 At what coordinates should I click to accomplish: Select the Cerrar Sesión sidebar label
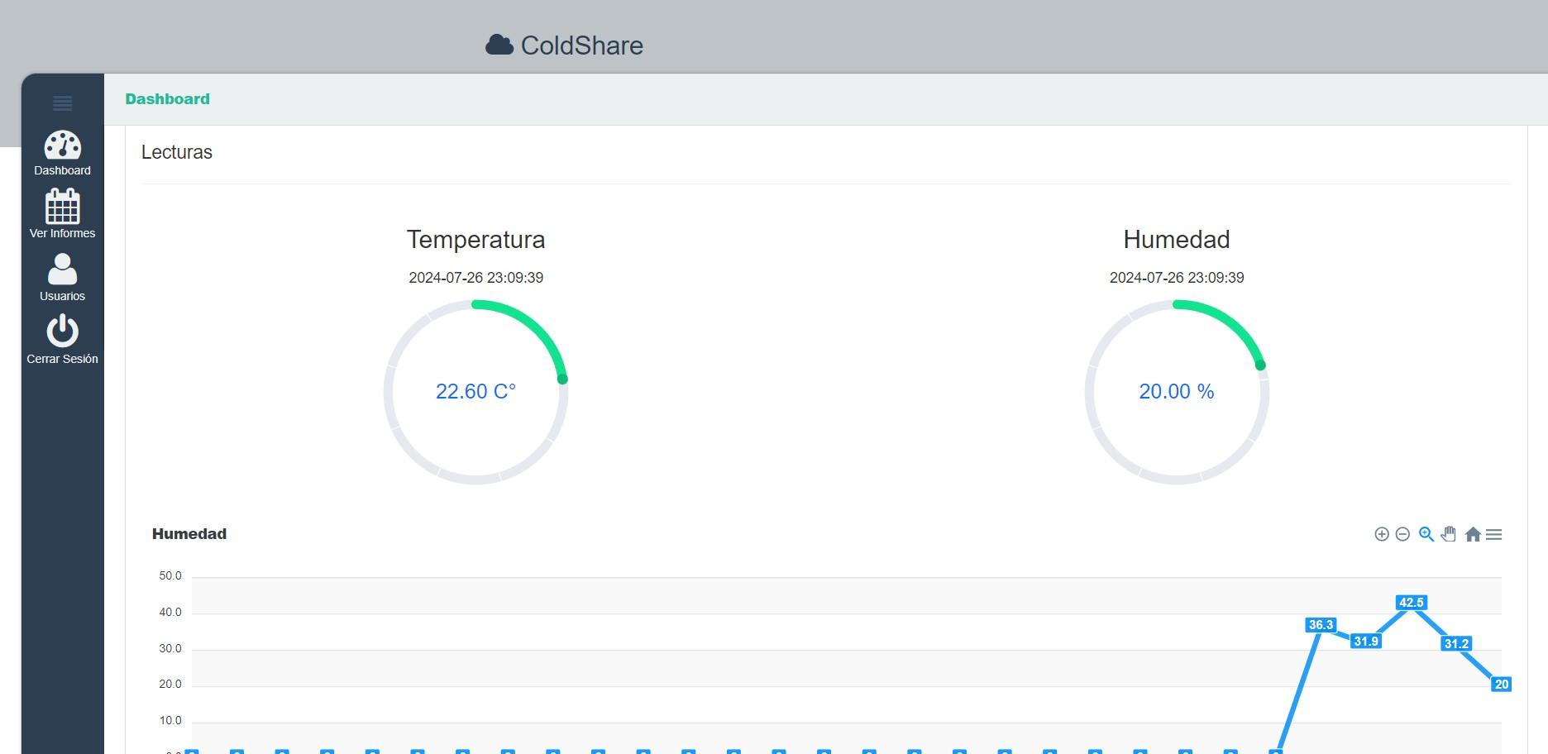62,359
